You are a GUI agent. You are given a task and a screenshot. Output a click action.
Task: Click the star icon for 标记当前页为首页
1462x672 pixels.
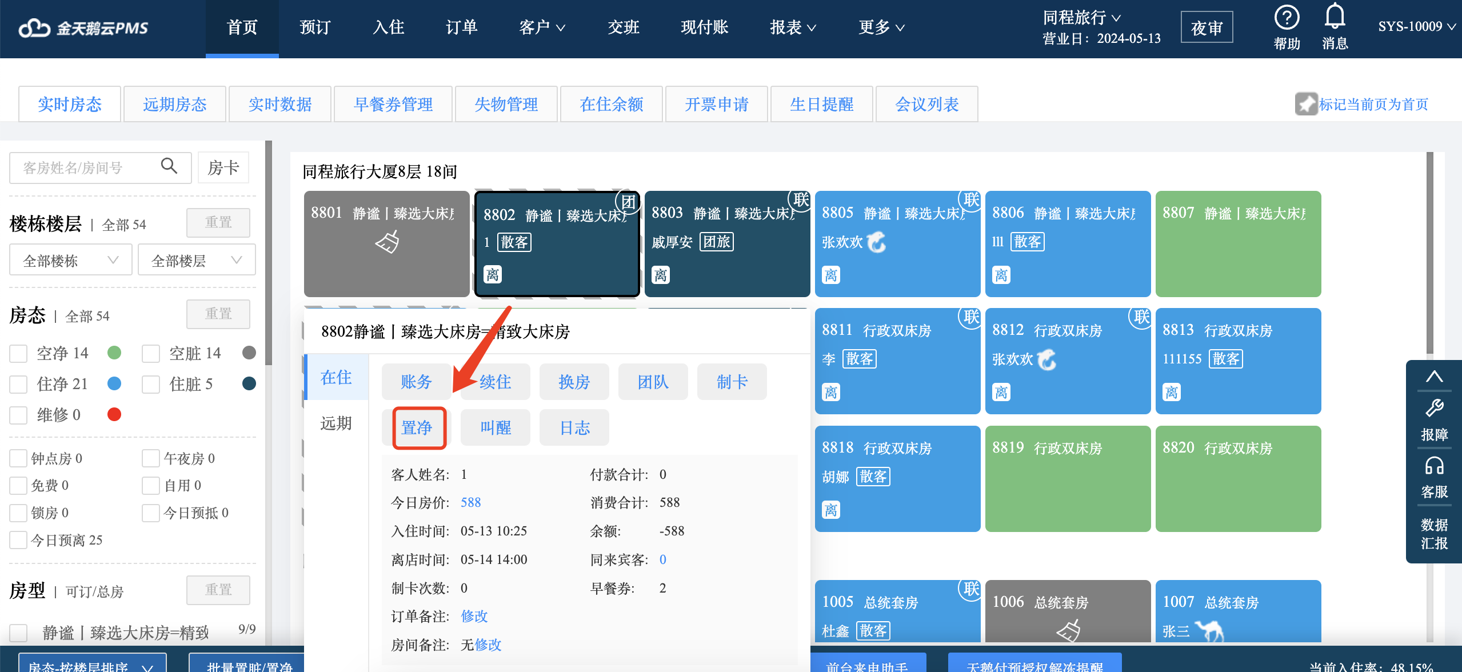[x=1306, y=104]
